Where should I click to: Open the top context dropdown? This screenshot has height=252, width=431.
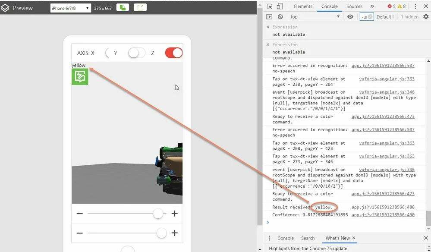click(315, 17)
